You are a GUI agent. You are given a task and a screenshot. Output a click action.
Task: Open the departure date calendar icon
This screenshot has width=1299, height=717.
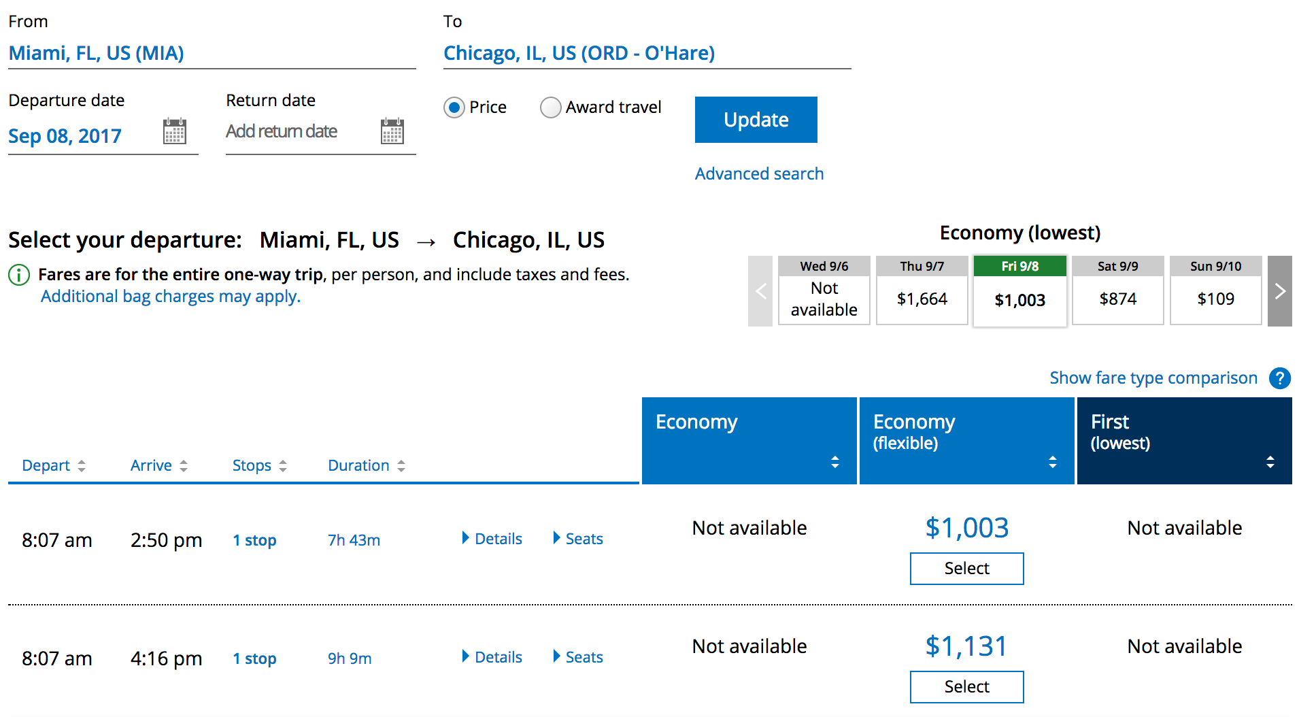tap(174, 131)
